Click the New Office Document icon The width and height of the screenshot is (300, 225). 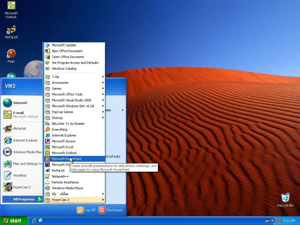pyautogui.click(x=47, y=51)
